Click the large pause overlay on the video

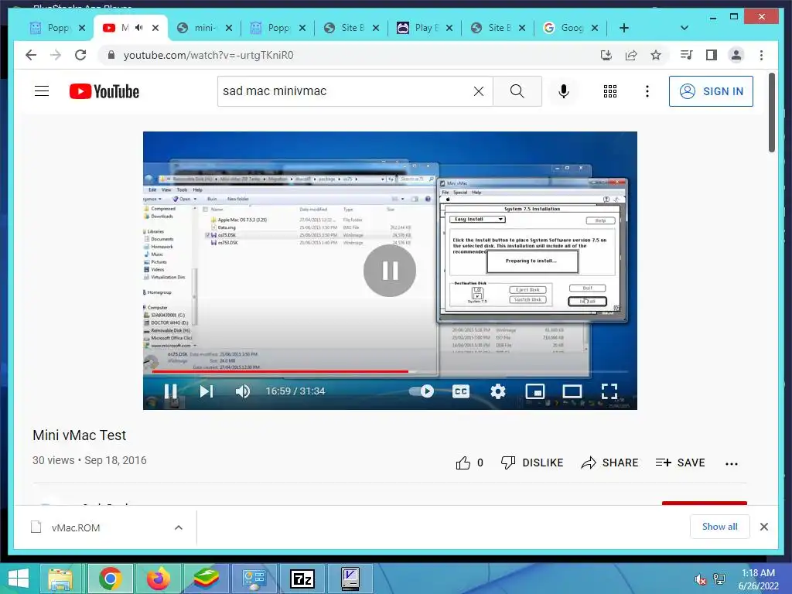click(390, 271)
